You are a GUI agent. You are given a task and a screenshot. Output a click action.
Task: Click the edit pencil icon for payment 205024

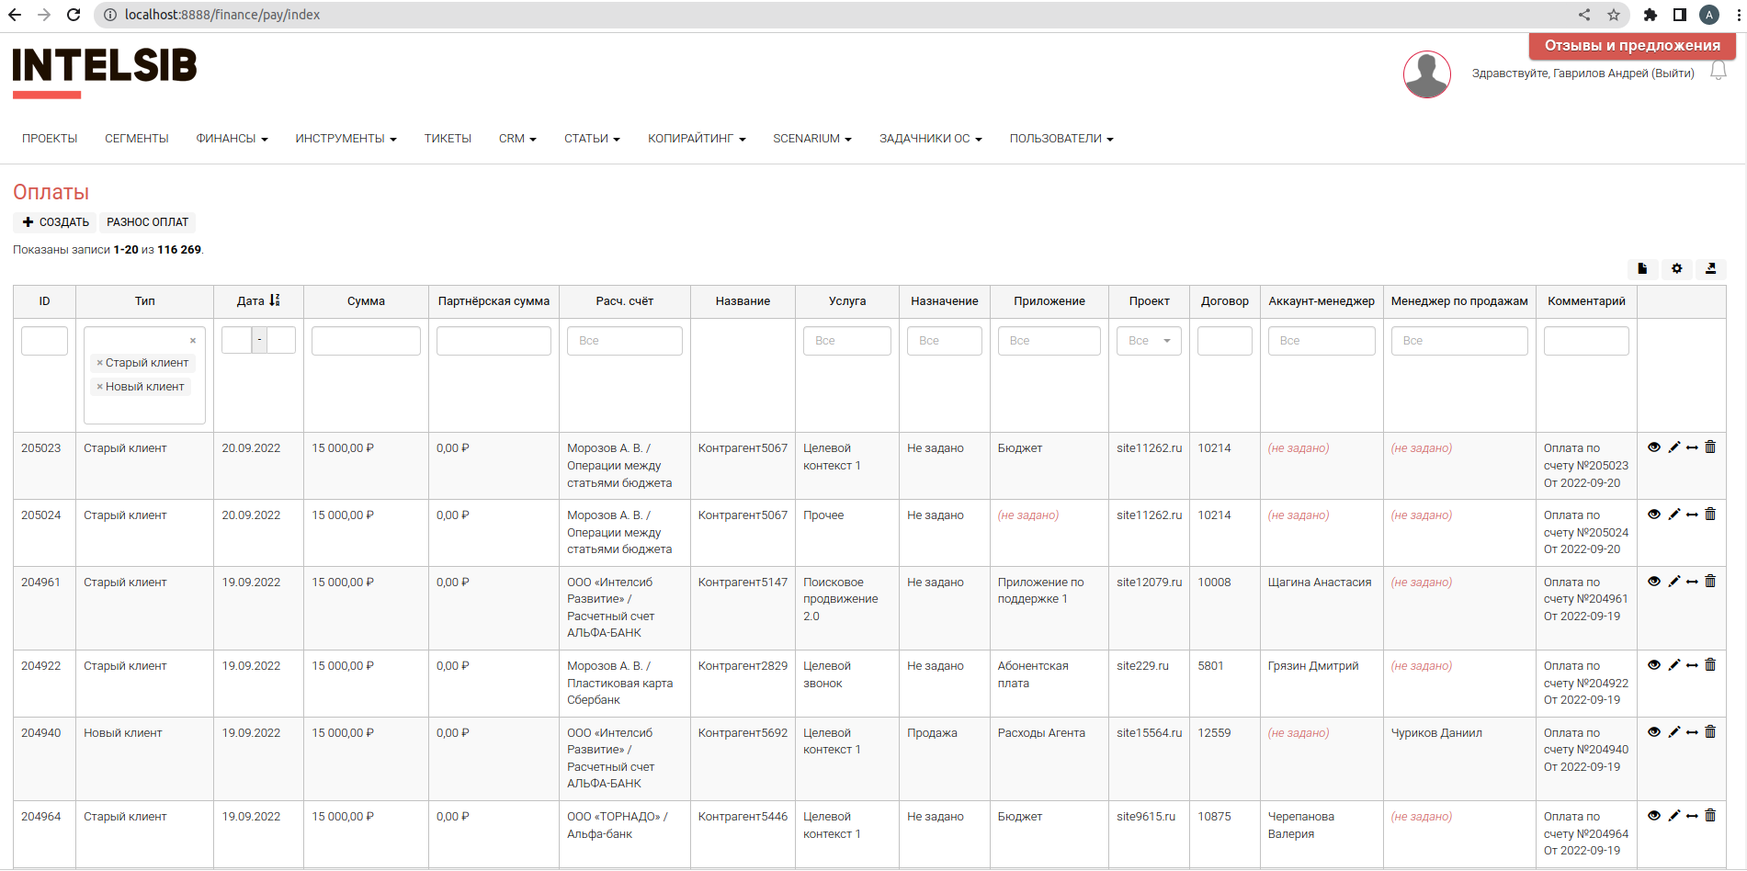click(1673, 515)
